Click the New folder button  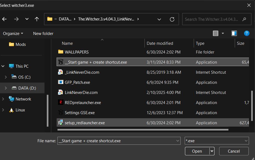pyautogui.click(x=43, y=33)
